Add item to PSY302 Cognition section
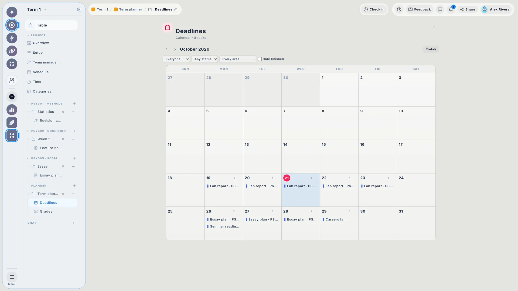The width and height of the screenshot is (518, 291). 74,131
